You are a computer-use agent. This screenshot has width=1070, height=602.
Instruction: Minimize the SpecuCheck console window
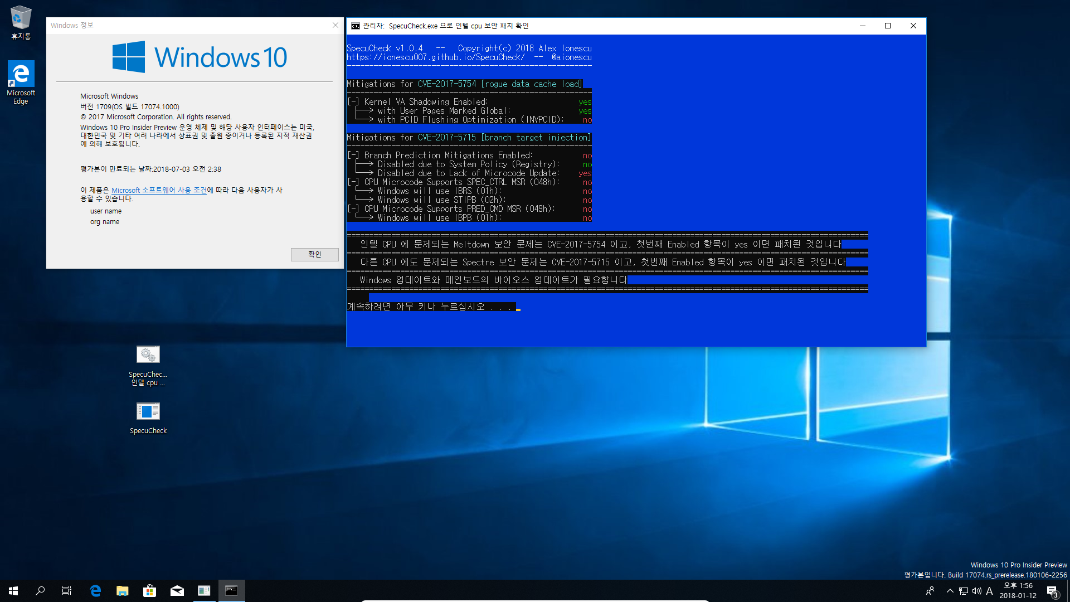[862, 26]
